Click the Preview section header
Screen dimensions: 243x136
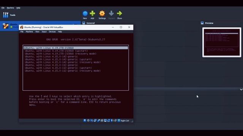tap(209, 23)
